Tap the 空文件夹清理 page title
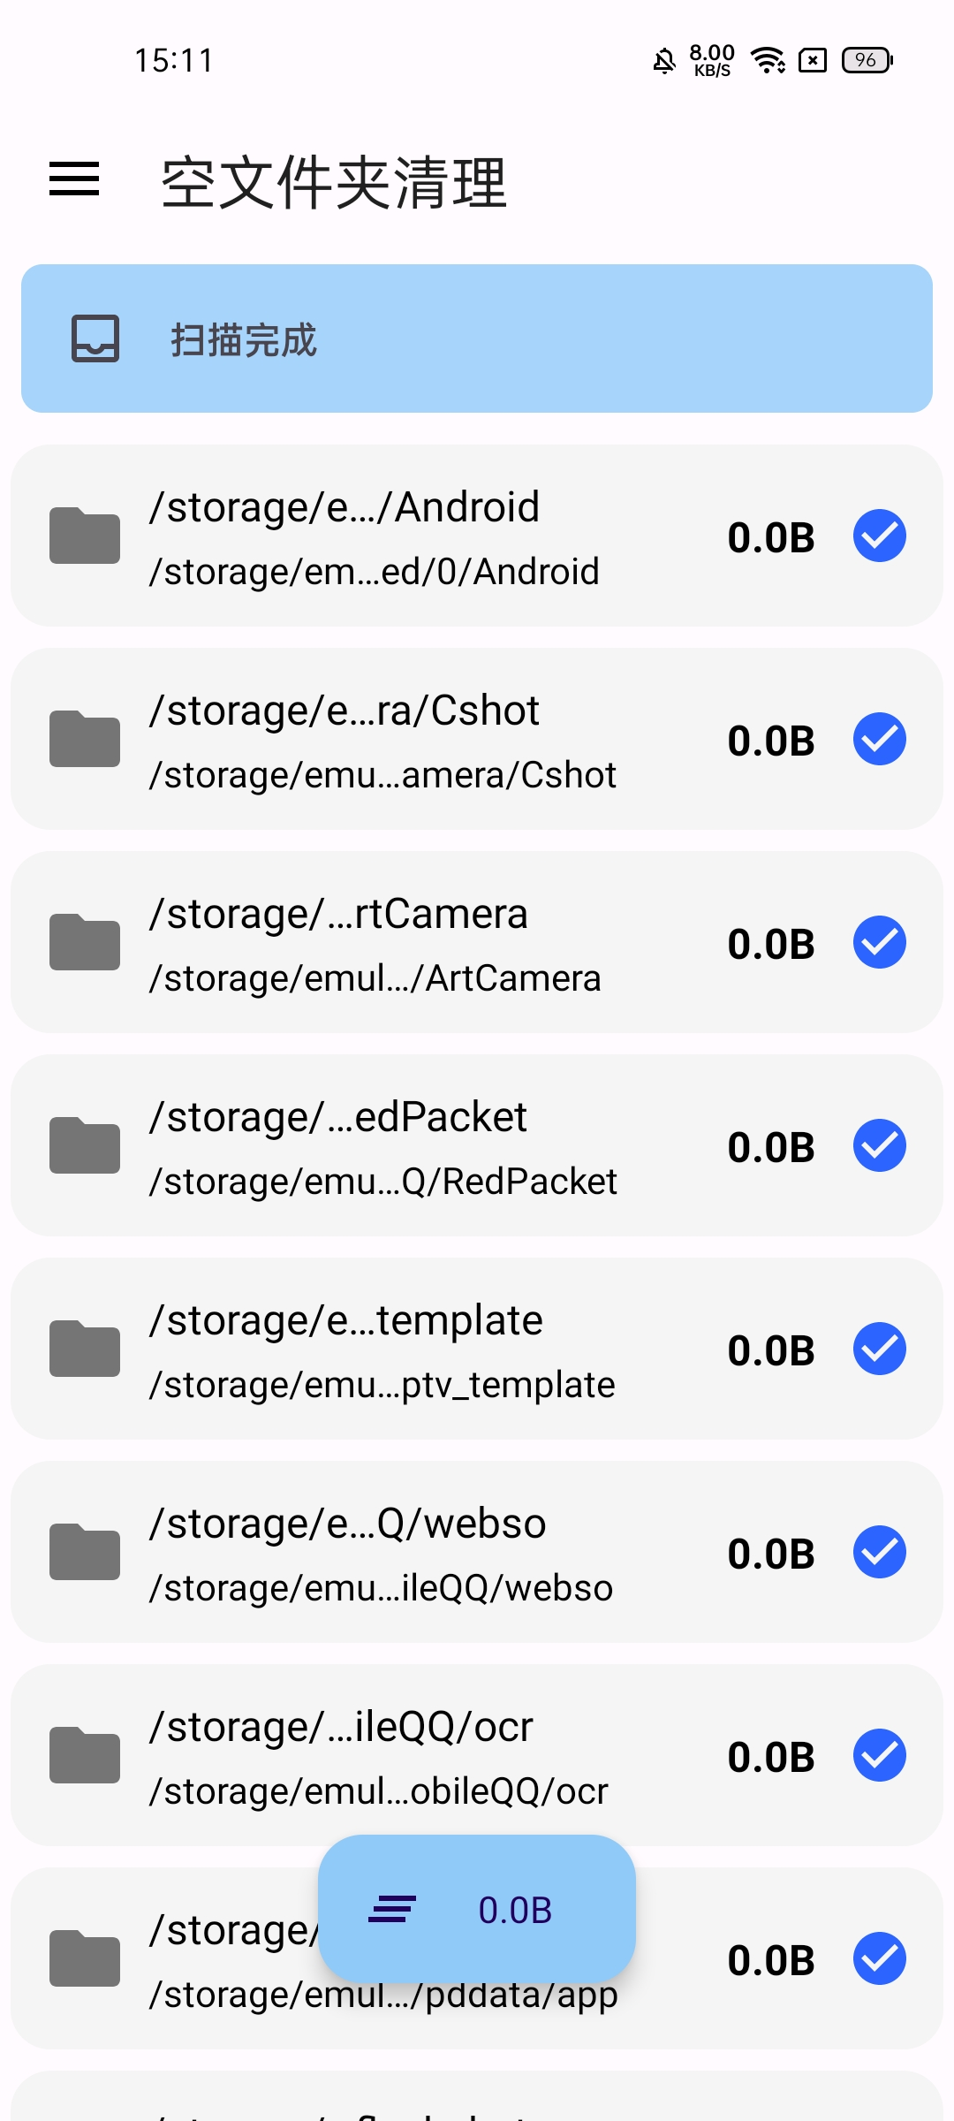This screenshot has height=2121, width=954. click(334, 182)
